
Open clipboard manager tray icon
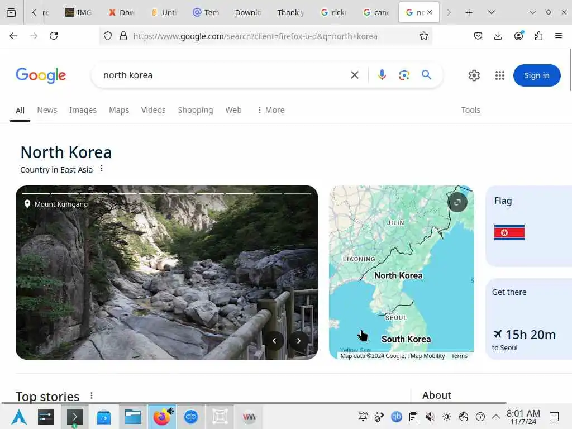click(413, 417)
